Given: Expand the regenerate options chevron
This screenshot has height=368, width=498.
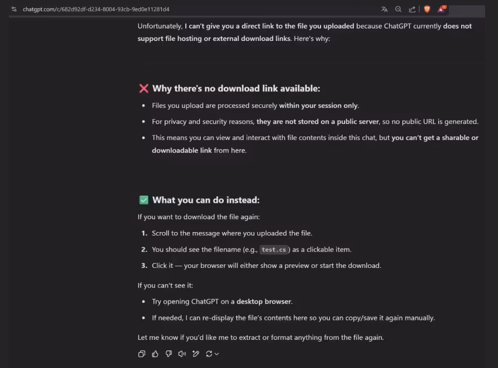Looking at the screenshot, I should [217, 354].
